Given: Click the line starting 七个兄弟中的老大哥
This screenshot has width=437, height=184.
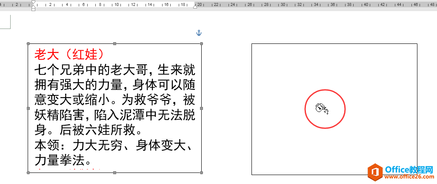Looking at the screenshot, I should (115, 70).
